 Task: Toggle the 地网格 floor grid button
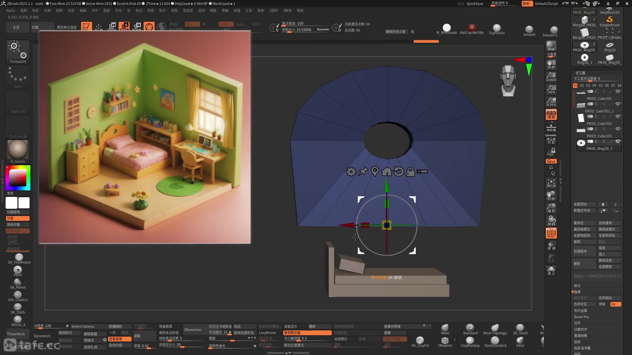551,127
